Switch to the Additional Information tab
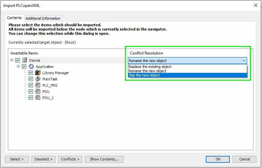This screenshot has width=262, height=168. 43,18
